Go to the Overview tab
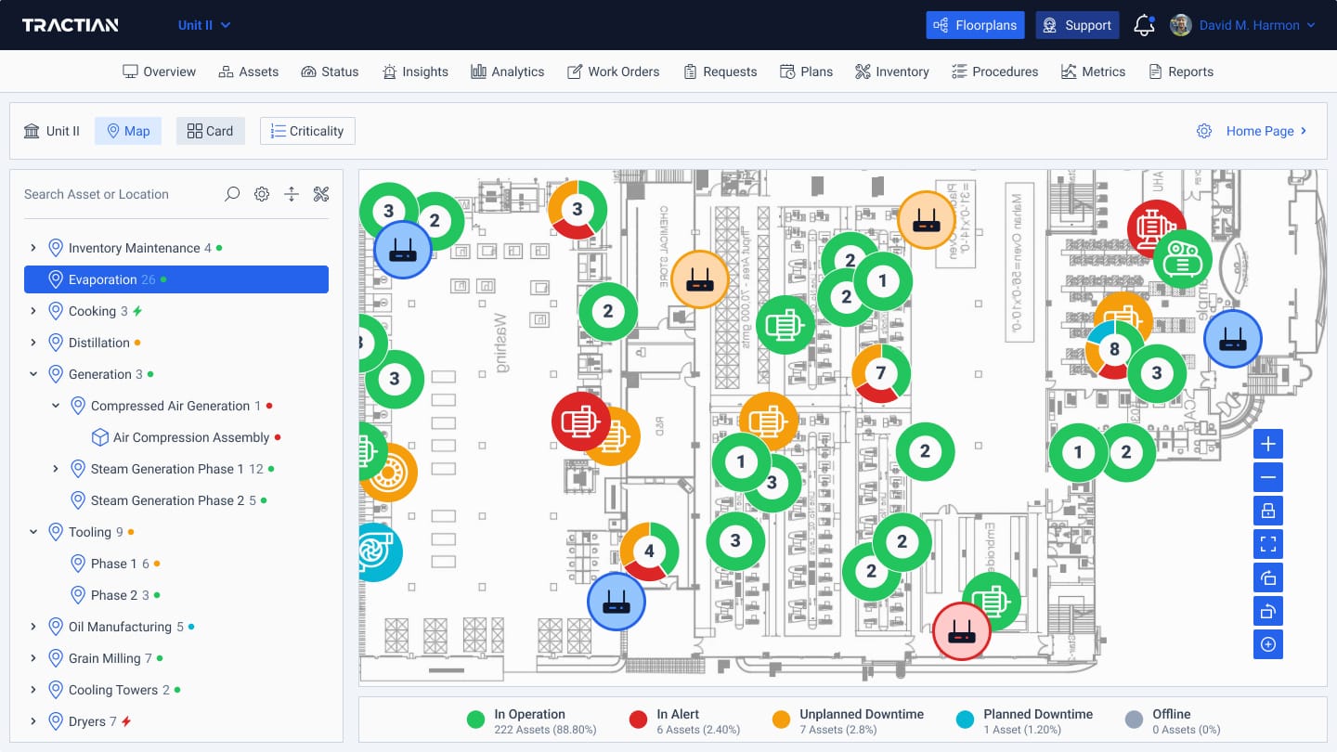This screenshot has width=1337, height=752. [160, 71]
